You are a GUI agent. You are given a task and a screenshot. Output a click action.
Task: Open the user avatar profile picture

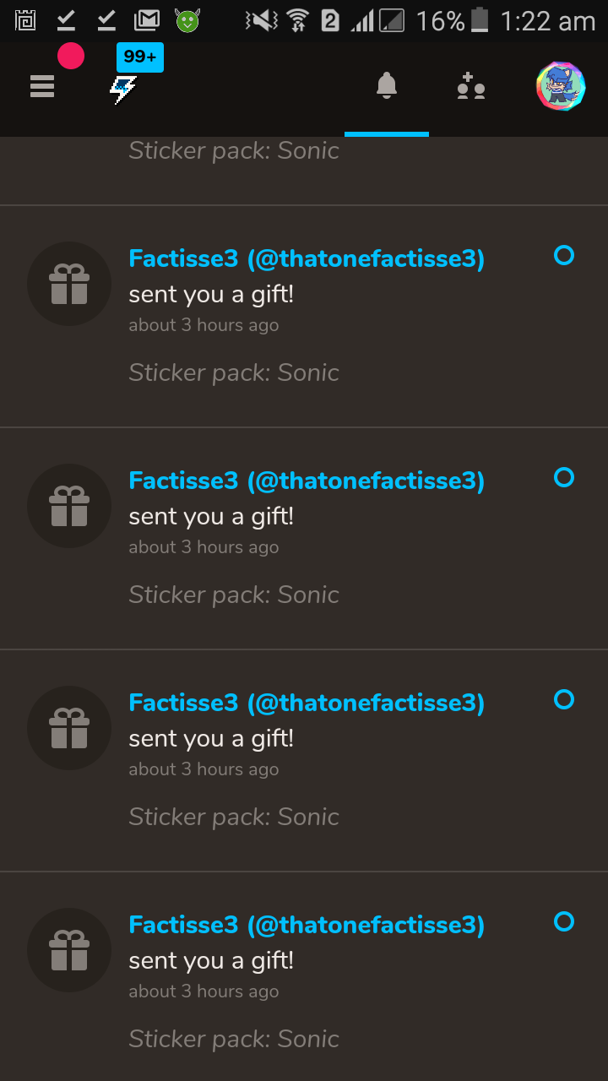pyautogui.click(x=561, y=86)
